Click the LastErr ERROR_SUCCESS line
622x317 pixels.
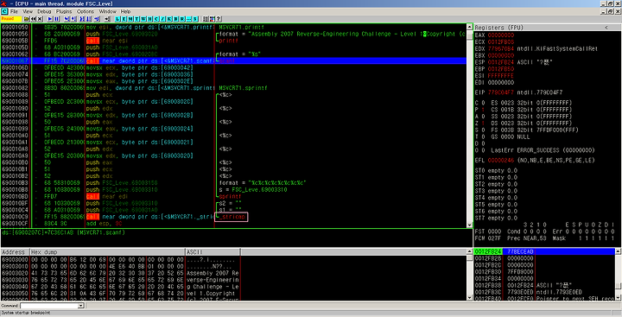(x=543, y=150)
